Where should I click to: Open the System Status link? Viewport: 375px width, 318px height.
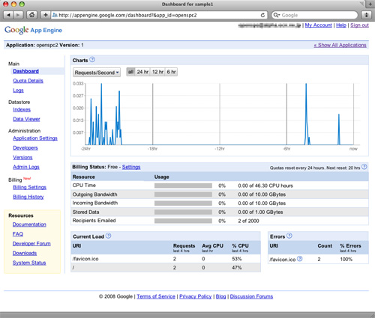point(29,263)
